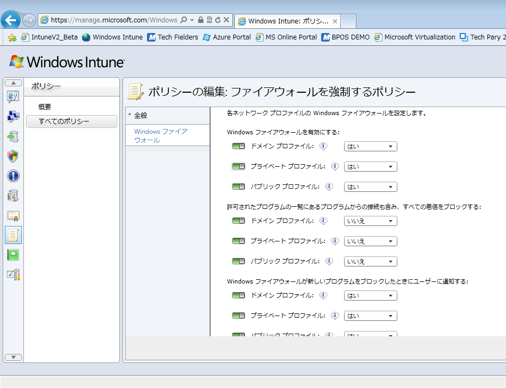Image resolution: width=506 pixels, height=388 pixels.
Task: Open the Alerts exclamation icon
Action: click(13, 176)
